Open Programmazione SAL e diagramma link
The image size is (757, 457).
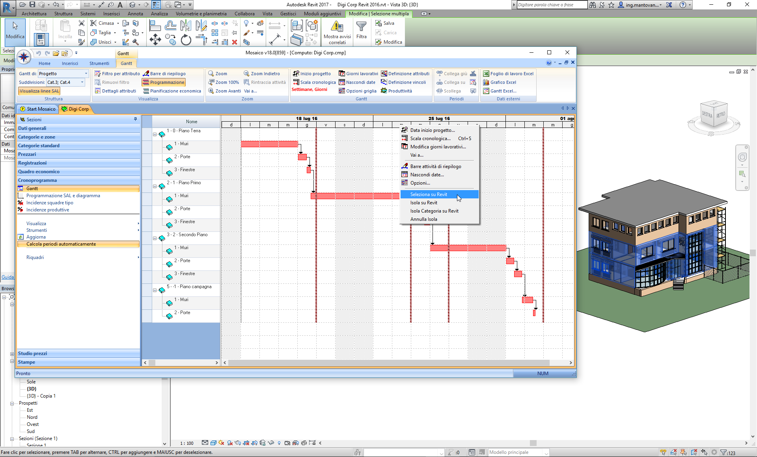[63, 196]
